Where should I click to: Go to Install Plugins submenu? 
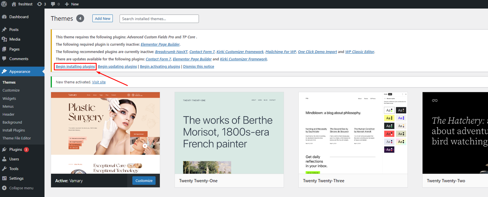pos(14,130)
